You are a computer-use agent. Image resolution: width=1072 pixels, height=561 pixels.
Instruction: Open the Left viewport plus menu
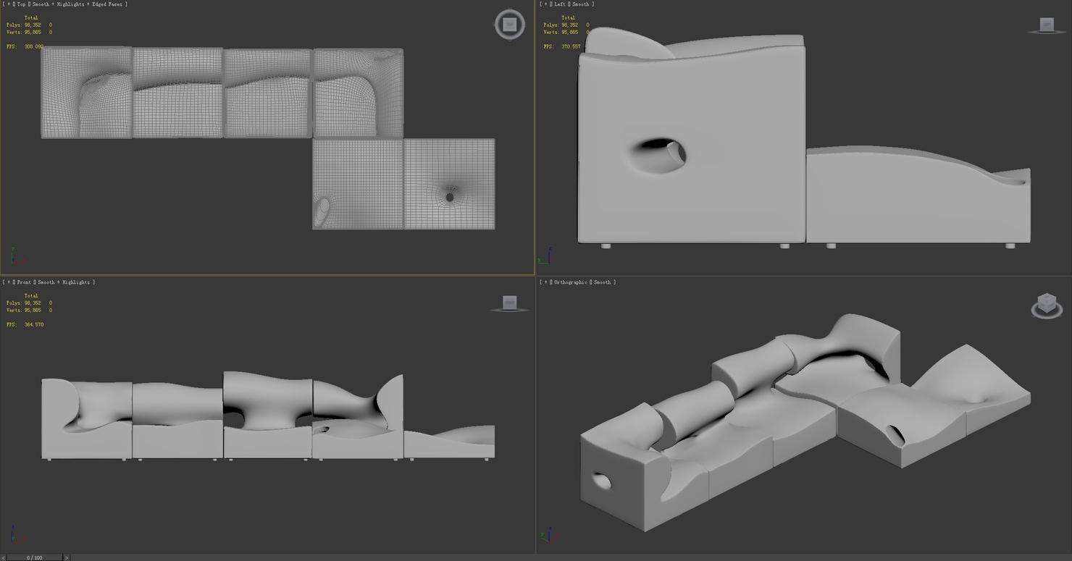tap(545, 4)
